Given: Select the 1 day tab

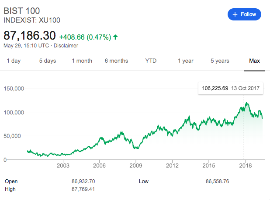Looking at the screenshot, I should [14, 60].
